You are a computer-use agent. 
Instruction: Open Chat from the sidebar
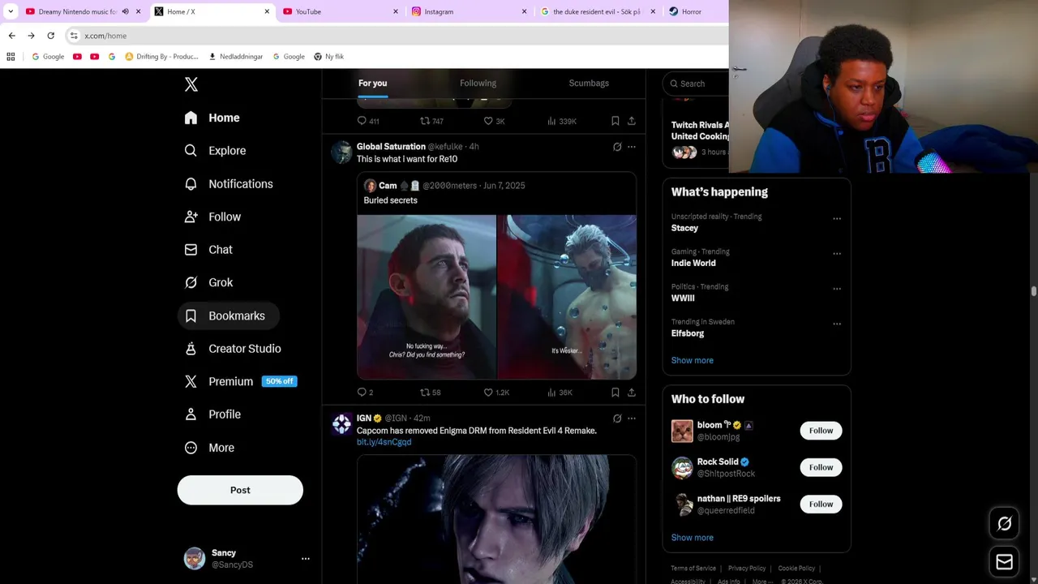(208, 250)
